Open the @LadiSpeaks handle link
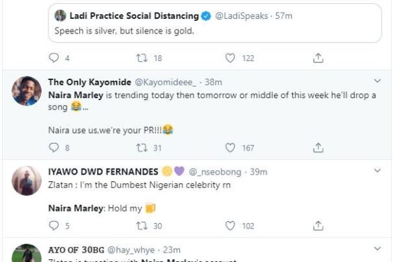Screen dimensions: 393x262 click(241, 16)
